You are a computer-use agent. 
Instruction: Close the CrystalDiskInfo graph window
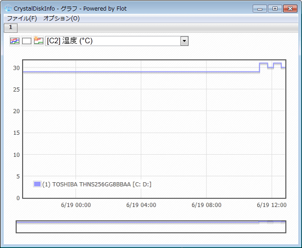290,9
